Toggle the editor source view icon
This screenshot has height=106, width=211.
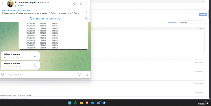click(x=200, y=28)
